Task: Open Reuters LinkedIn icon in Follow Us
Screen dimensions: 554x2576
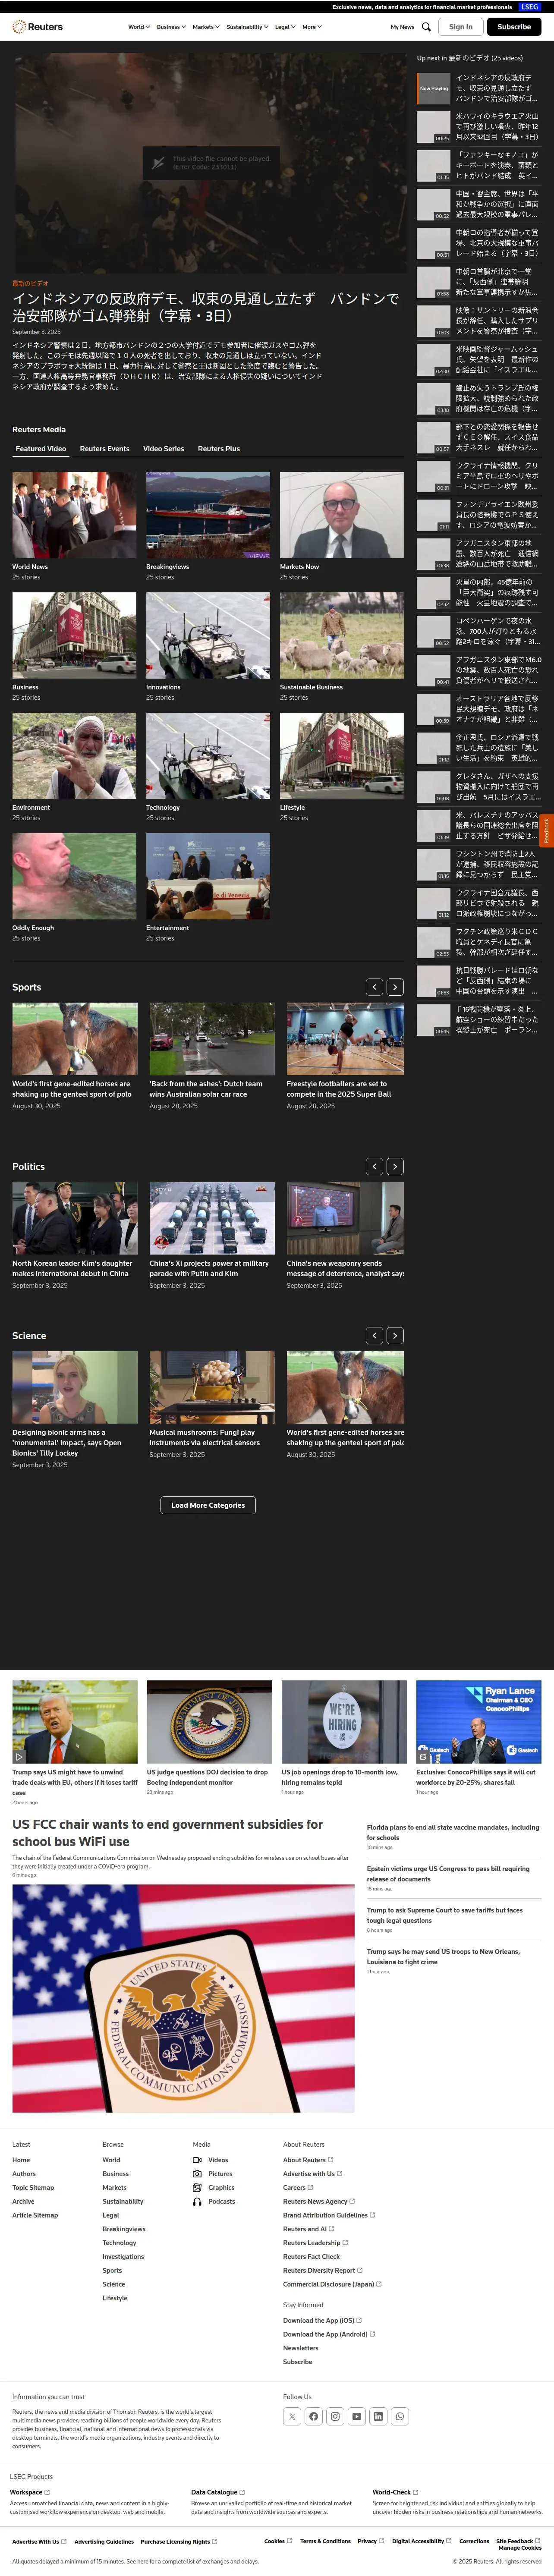Action: click(378, 2416)
